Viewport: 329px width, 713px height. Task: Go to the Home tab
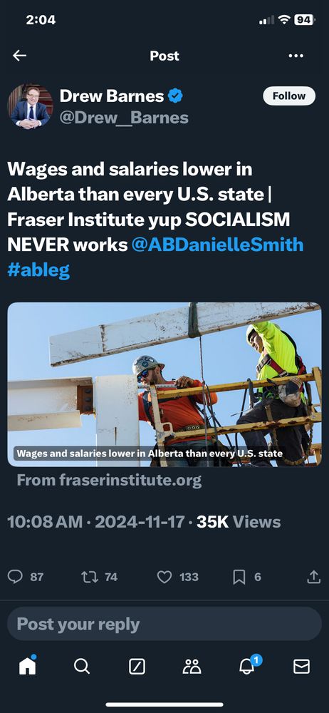pos(27,666)
